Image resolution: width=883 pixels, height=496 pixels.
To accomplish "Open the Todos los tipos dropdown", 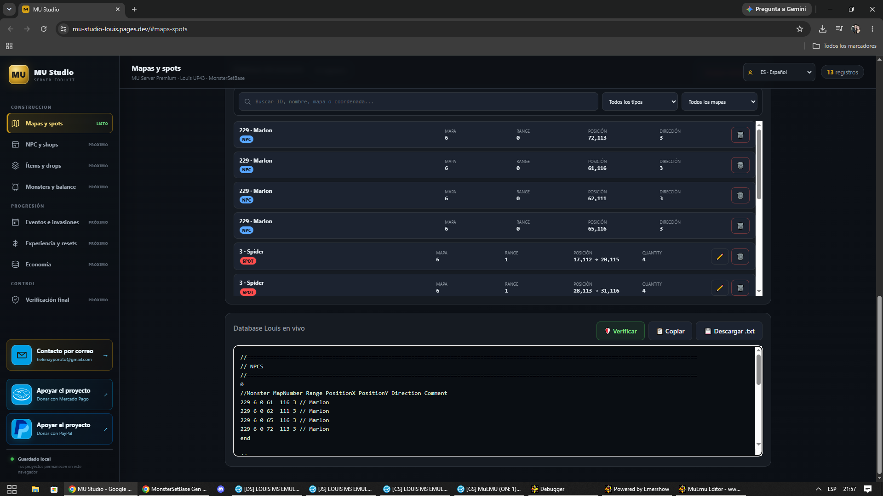I will pyautogui.click(x=640, y=102).
